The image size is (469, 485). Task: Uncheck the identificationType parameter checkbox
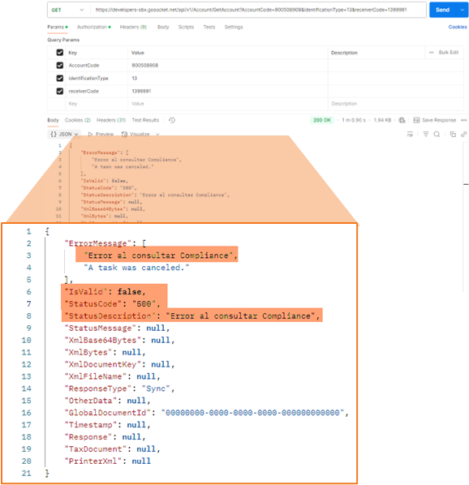[60, 78]
